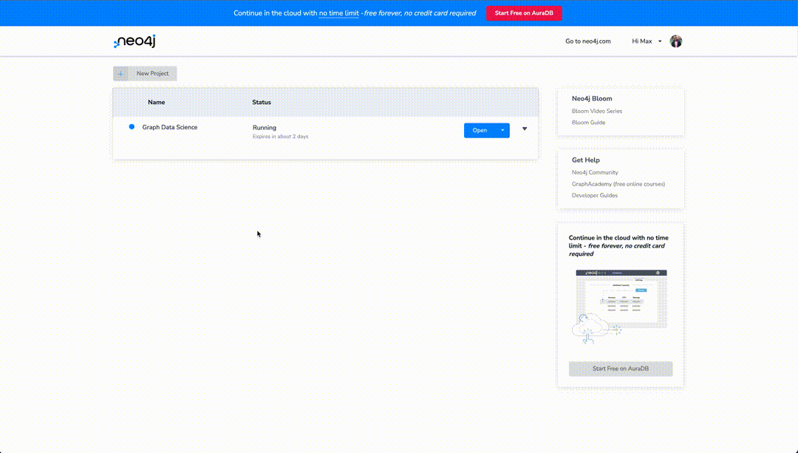798x453 pixels.
Task: Click the no time limit banner text
Action: 339,13
